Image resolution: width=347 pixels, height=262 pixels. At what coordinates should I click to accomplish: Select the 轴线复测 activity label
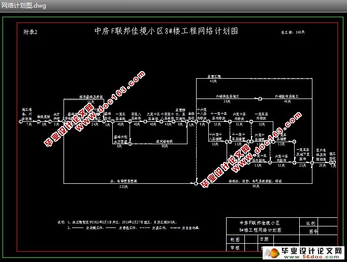(44, 116)
